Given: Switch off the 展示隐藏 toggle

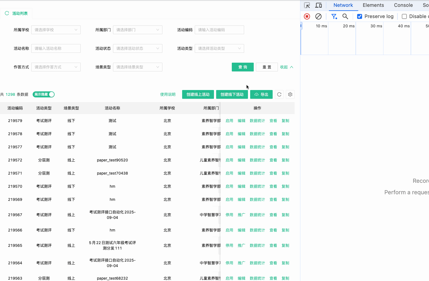Looking at the screenshot, I should pos(43,94).
